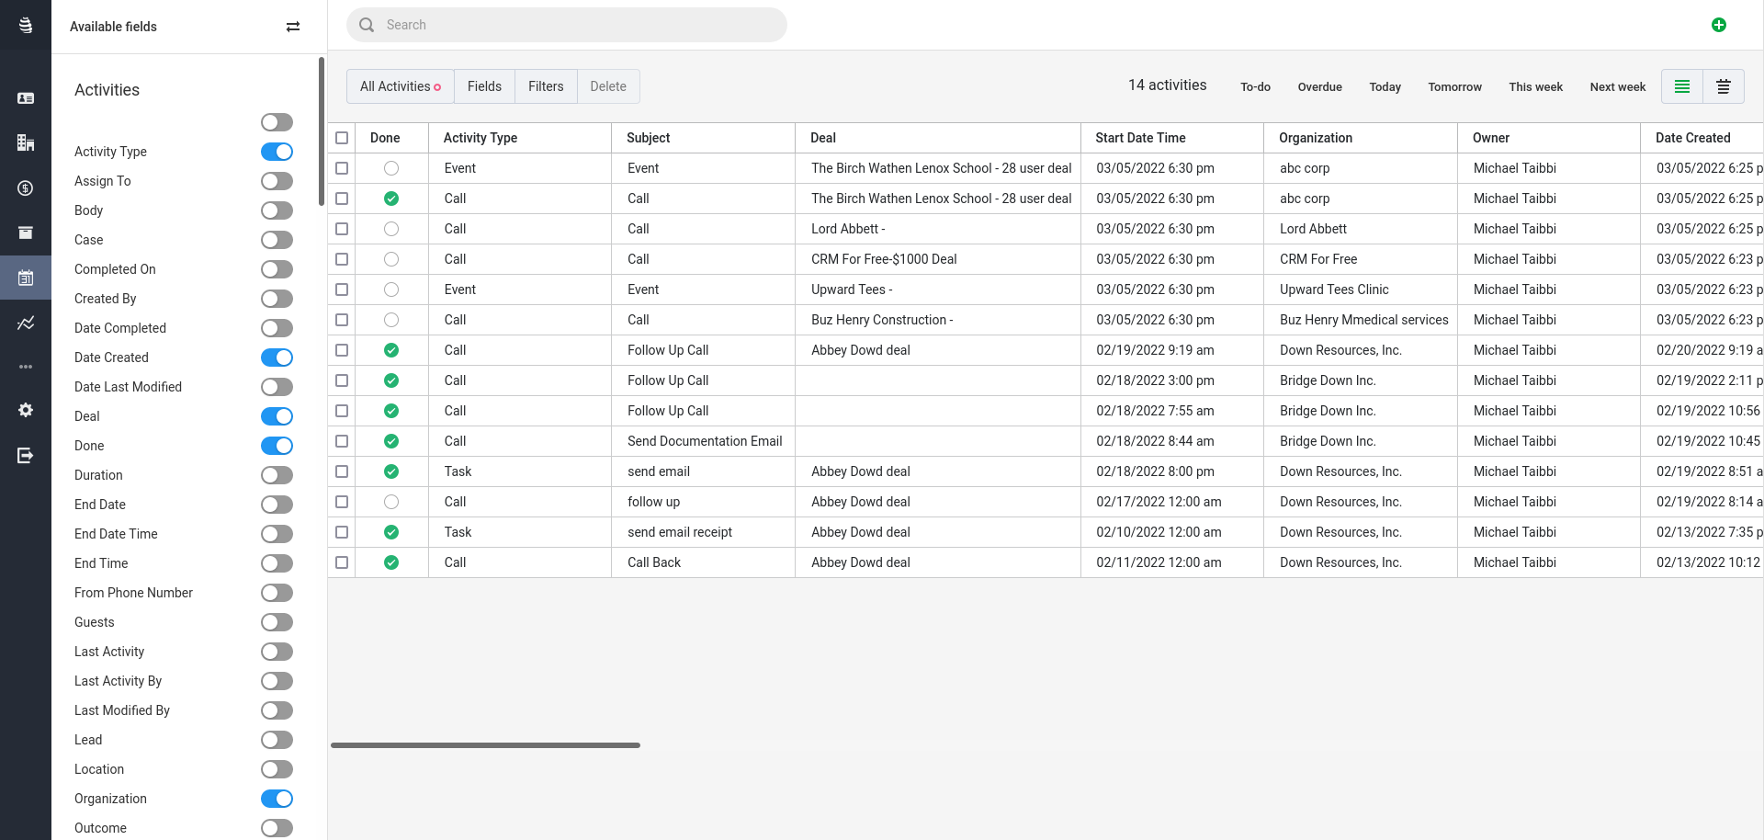Open the Contacts section in the sidebar
This screenshot has height=840, width=1764.
click(25, 96)
